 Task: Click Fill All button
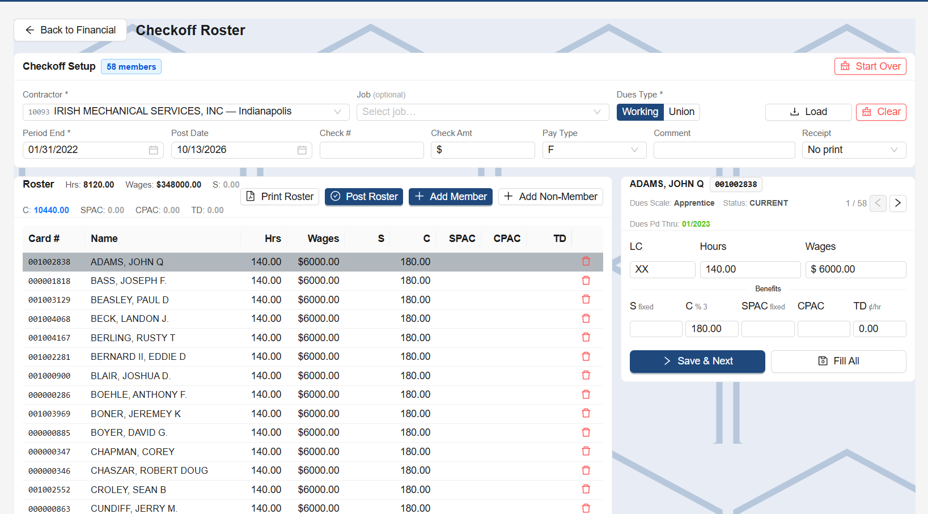pos(838,362)
